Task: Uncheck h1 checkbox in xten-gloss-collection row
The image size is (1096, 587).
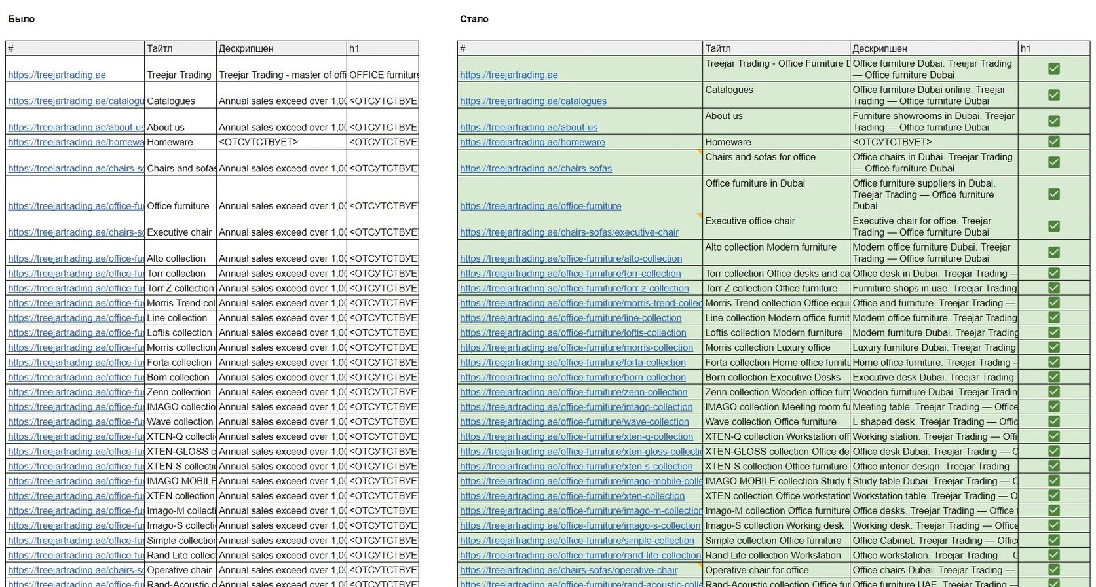Action: tap(1053, 451)
